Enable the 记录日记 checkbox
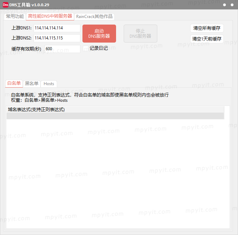Screen dimensions: 238x235 86,48
